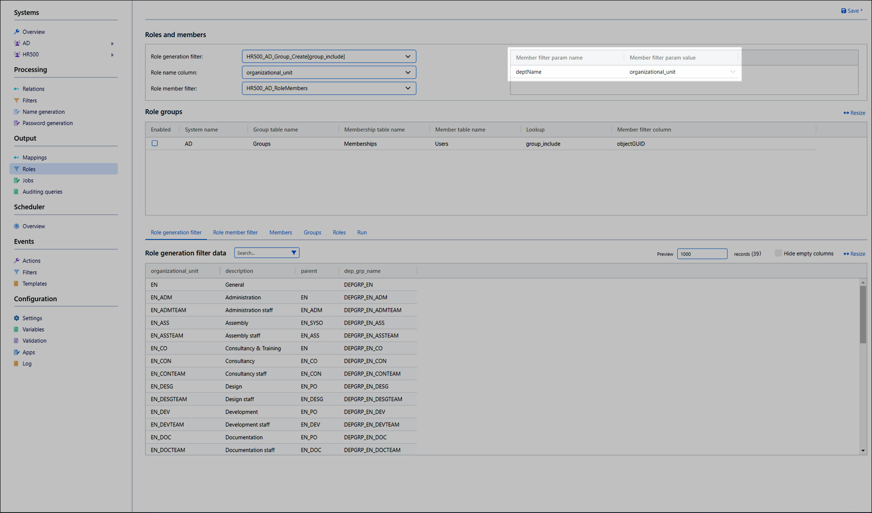Open Relations from the Processing sidebar
872x513 pixels.
click(33, 89)
